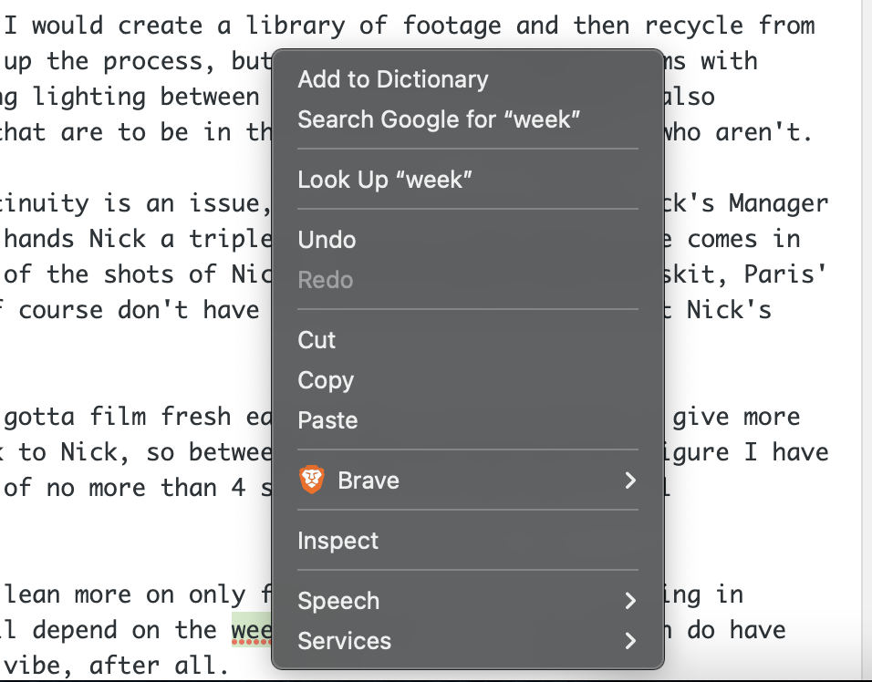Click the word "library" in the text
The image size is (872, 682).
point(295,26)
